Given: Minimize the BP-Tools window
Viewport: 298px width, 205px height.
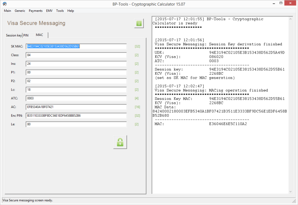Looking at the screenshot, I should 274,3.
